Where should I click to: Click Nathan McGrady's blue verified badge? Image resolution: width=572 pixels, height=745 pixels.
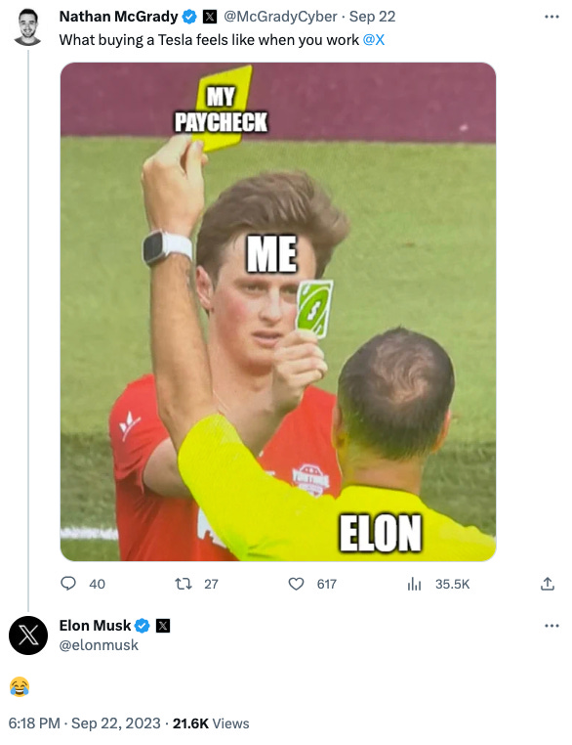pyautogui.click(x=189, y=17)
